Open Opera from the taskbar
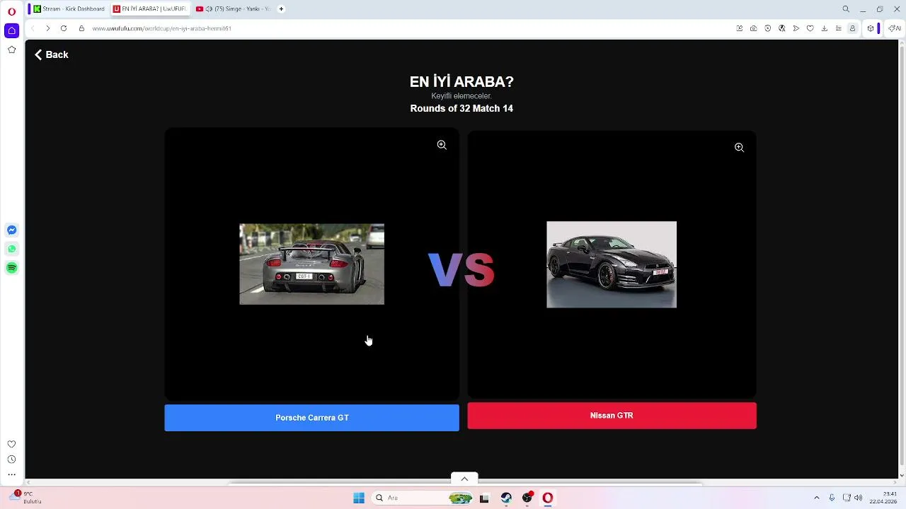906x509 pixels. click(x=547, y=498)
